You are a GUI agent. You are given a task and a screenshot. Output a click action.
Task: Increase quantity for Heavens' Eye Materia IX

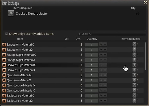(x=101, y=65)
